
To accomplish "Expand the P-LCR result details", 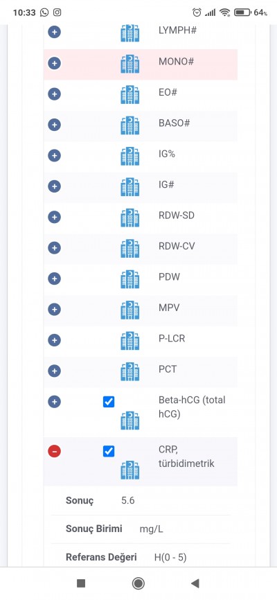I will click(54, 339).
